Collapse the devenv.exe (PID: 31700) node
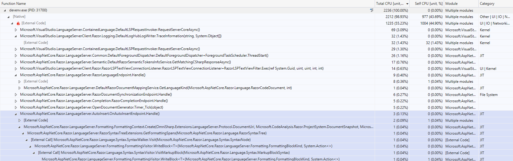The image size is (513, 161). coord(5,10)
